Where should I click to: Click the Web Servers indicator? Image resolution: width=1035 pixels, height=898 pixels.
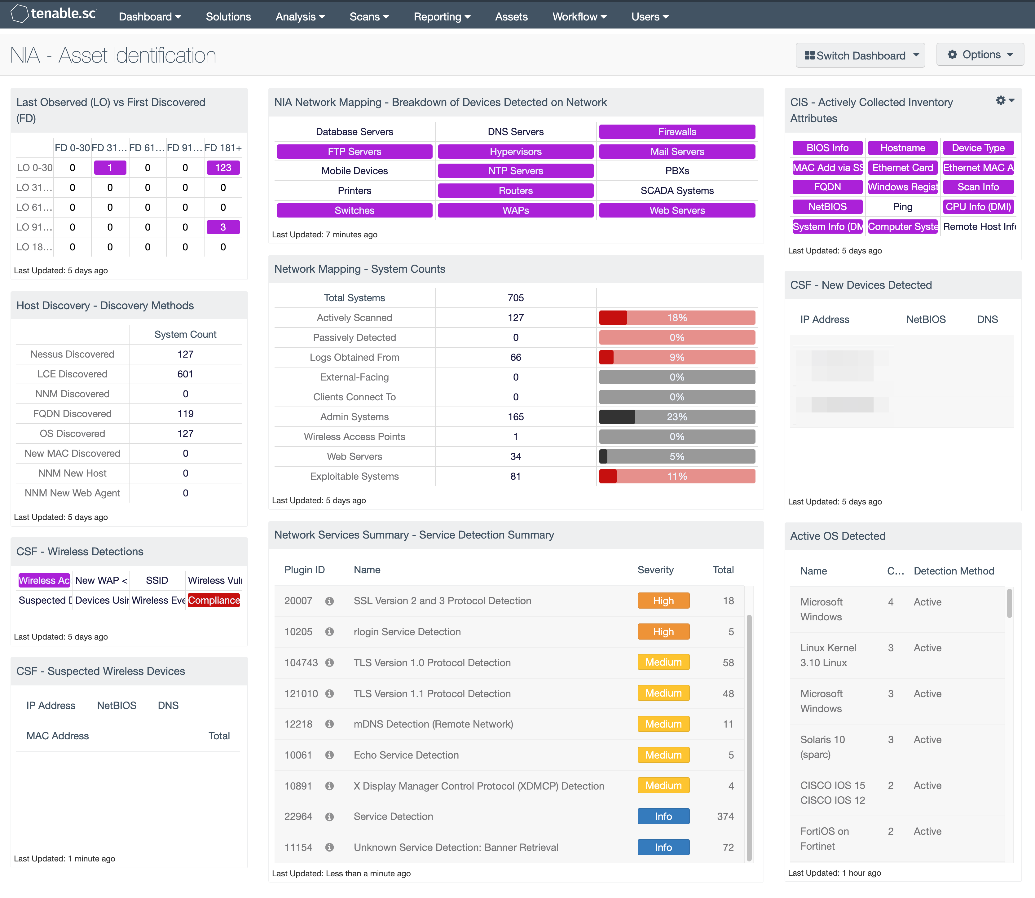pos(677,210)
